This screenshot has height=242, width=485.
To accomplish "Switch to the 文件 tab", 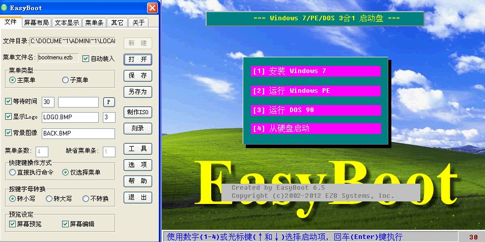I will tap(11, 22).
